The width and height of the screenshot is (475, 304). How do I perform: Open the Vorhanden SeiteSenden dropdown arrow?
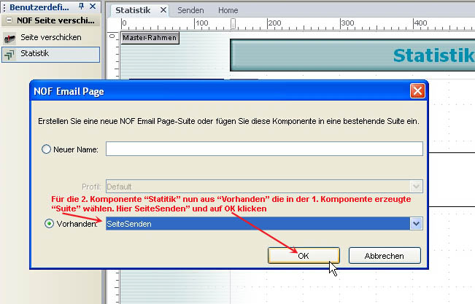click(x=417, y=224)
